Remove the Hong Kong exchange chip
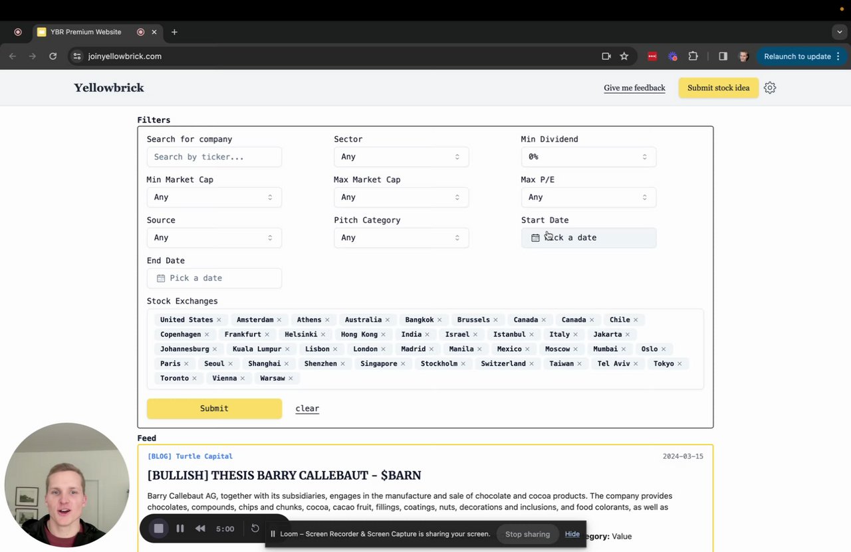Image resolution: width=851 pixels, height=552 pixels. pyautogui.click(x=383, y=335)
